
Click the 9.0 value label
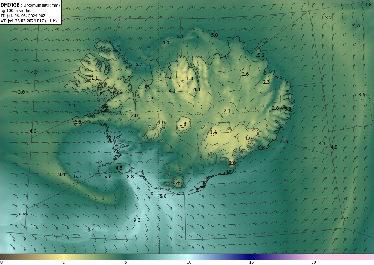pos(137,220)
